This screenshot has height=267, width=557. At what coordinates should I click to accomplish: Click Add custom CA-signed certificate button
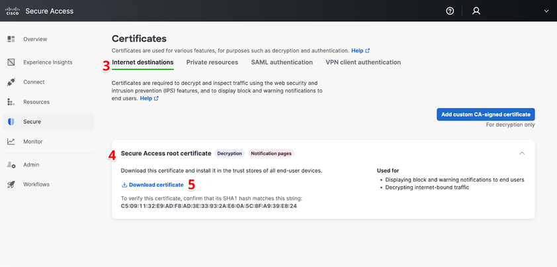(x=486, y=114)
